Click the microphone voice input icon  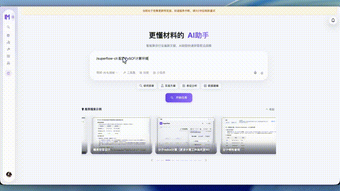click(x=255, y=73)
